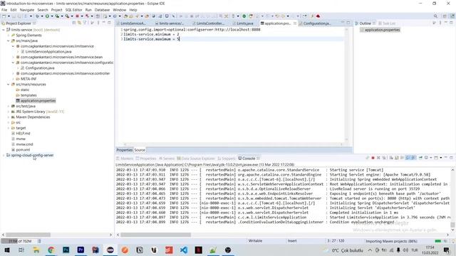This screenshot has height=256, width=456.
Task: Open the Notion taskbar icon
Action: click(140, 250)
